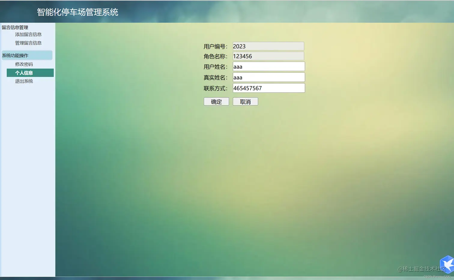
Task: Open 修改密码 menu item
Action: pos(24,64)
